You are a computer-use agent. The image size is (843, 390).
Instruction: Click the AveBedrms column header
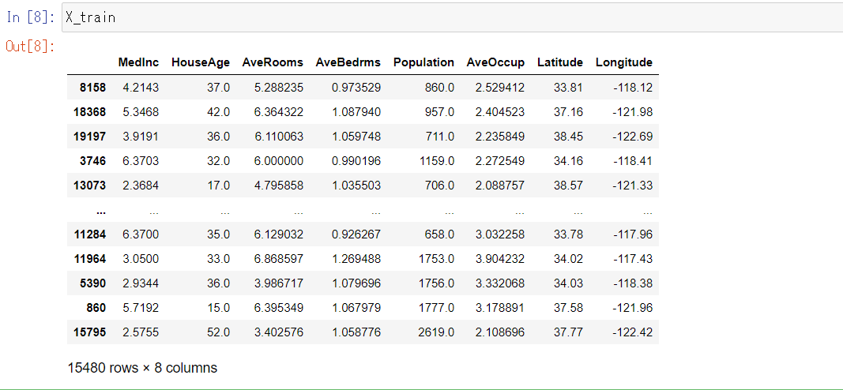point(348,62)
